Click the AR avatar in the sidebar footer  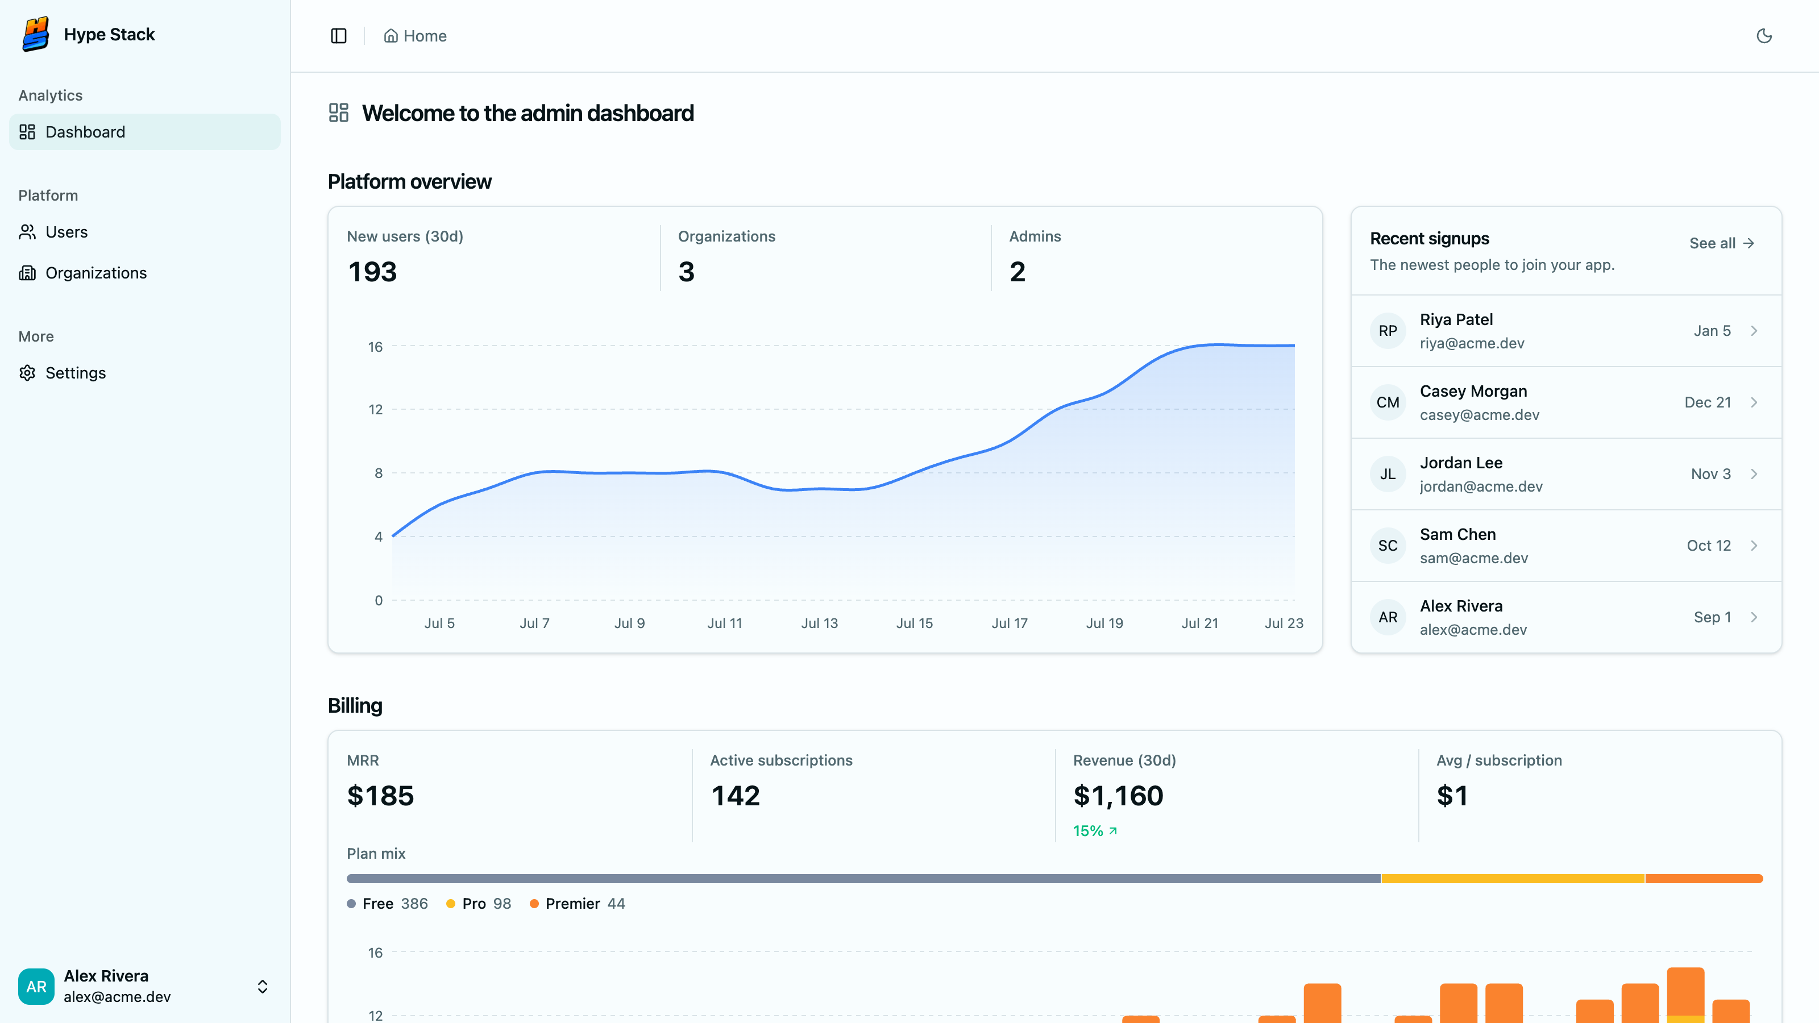[36, 986]
